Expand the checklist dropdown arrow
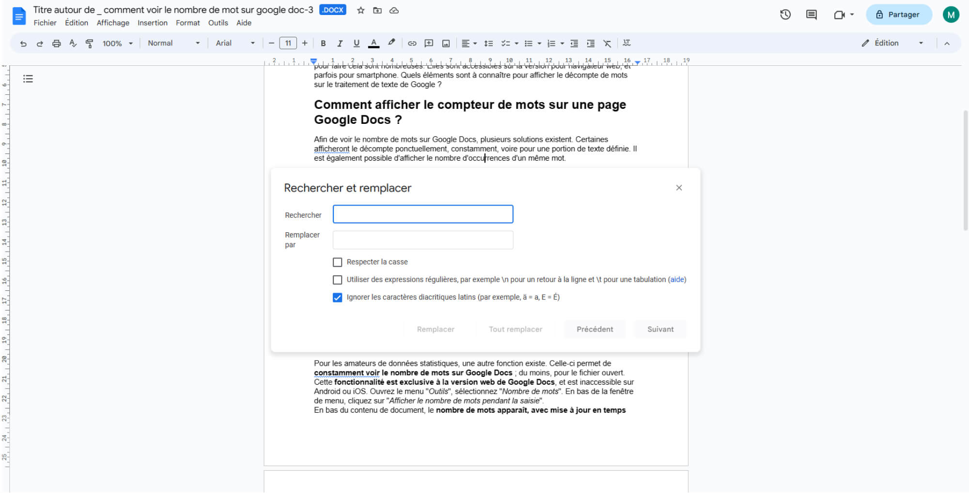 [x=516, y=44]
